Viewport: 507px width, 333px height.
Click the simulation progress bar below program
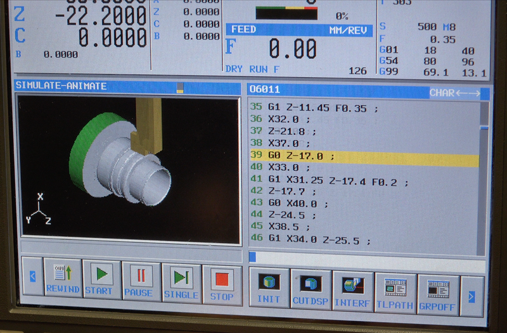pos(366,256)
